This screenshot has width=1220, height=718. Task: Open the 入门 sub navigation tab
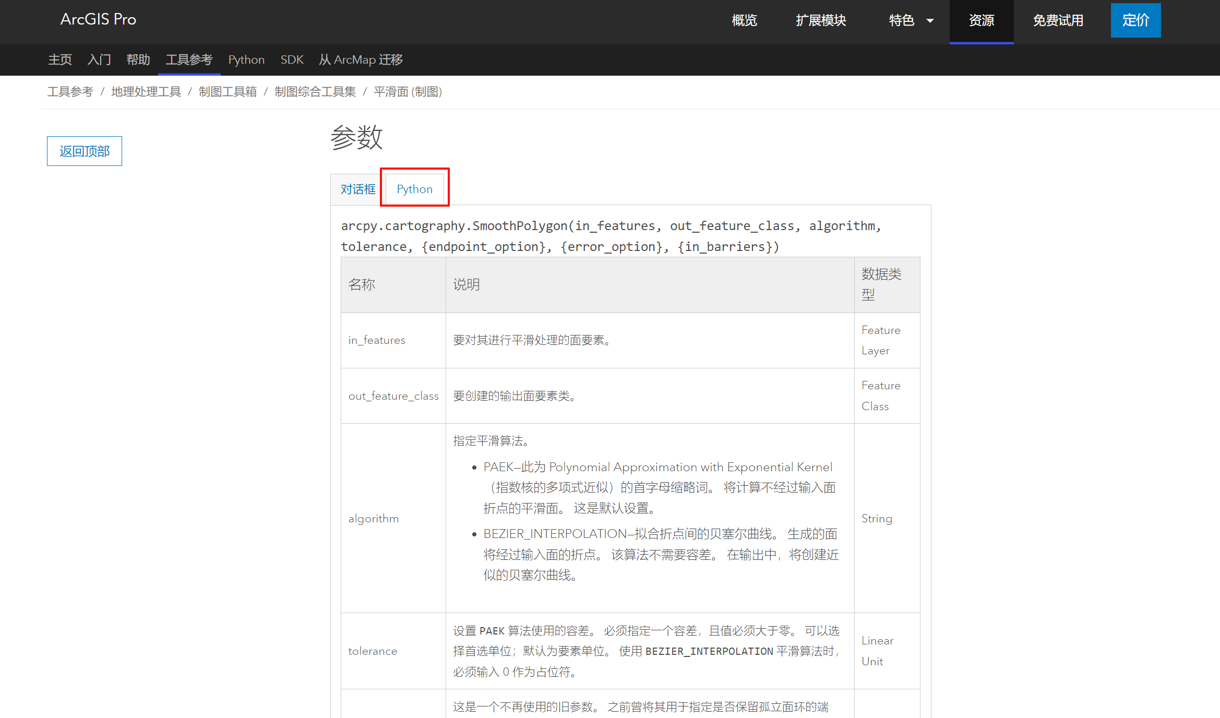pyautogui.click(x=99, y=59)
